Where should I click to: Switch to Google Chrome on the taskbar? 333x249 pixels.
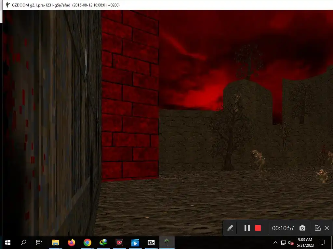pyautogui.click(x=87, y=243)
